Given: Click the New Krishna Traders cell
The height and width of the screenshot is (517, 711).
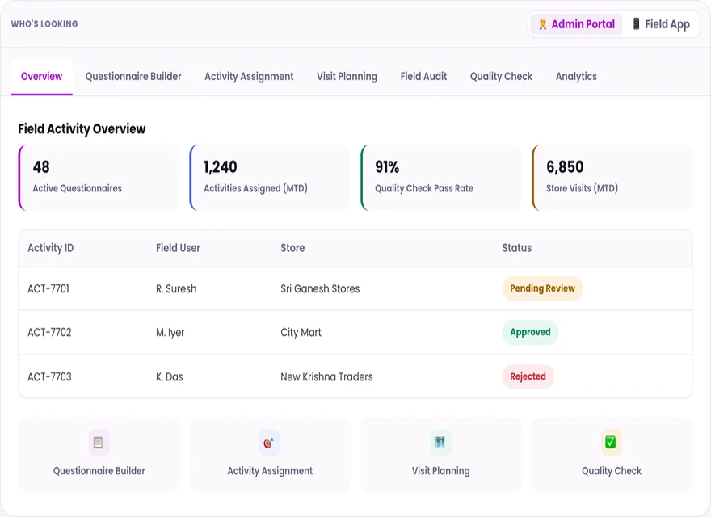Looking at the screenshot, I should [326, 377].
